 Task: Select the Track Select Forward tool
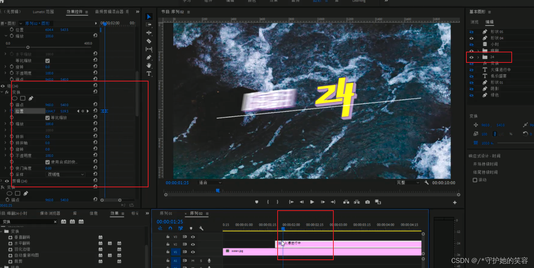pos(149,25)
